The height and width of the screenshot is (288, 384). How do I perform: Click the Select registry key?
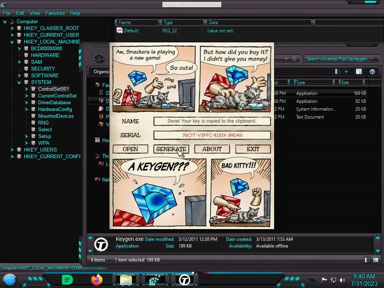click(45, 129)
